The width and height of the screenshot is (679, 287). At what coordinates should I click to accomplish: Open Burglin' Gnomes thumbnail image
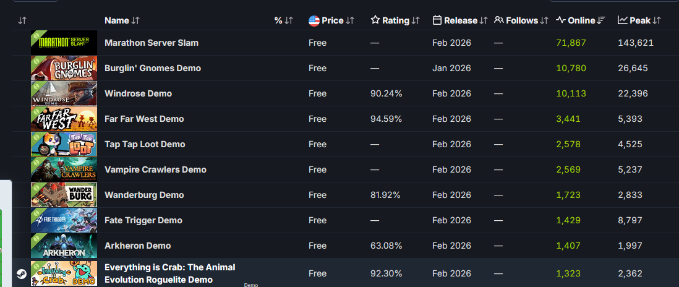tap(64, 68)
